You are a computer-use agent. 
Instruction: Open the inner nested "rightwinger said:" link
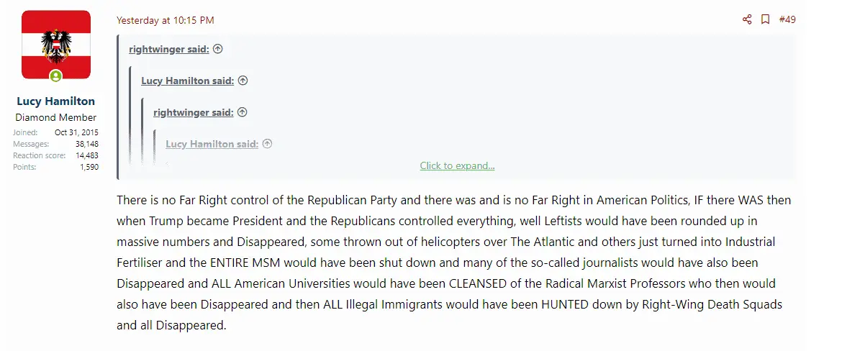193,112
